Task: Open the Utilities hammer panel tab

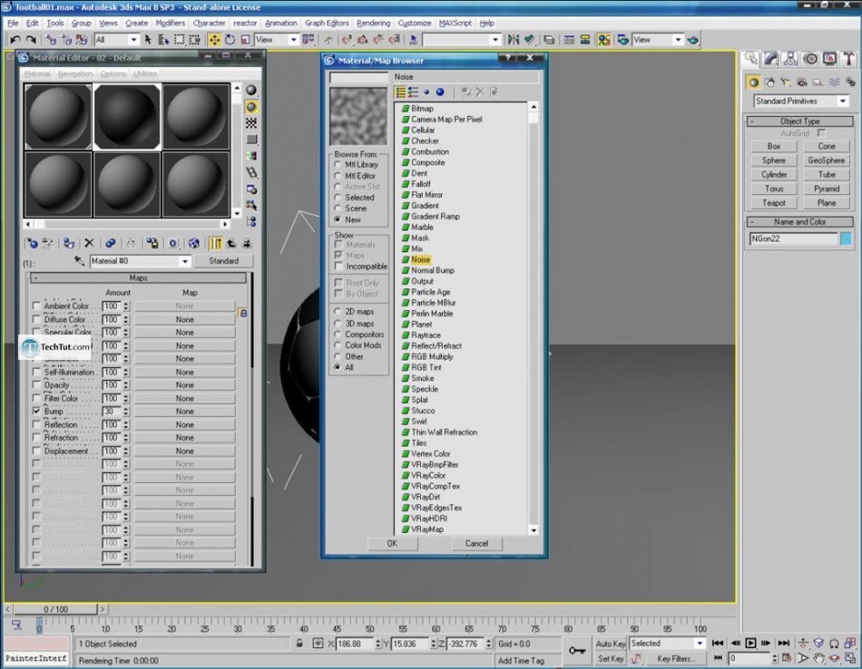Action: point(848,59)
